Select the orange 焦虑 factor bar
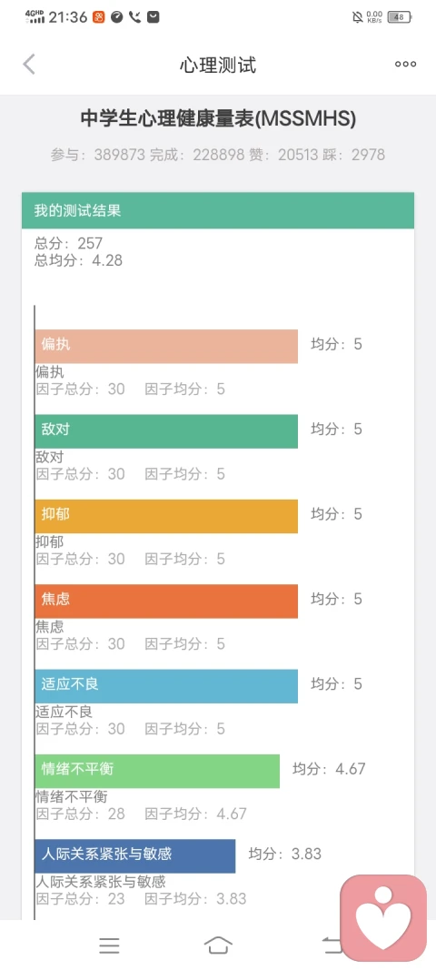 click(166, 601)
